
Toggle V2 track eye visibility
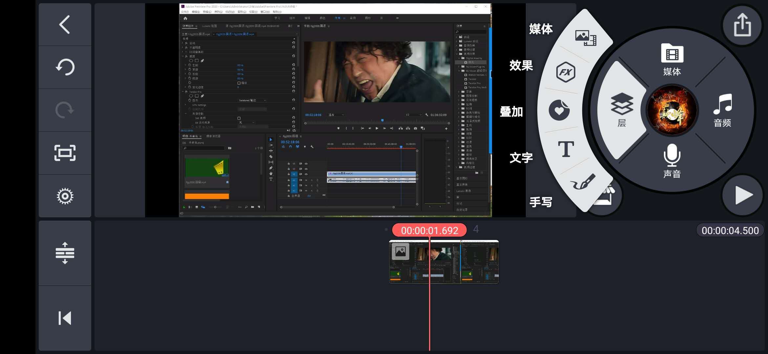(306, 169)
